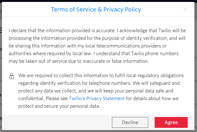The image size is (197, 132).
Task: Click the text "for details about how we"
Action: coord(152,99)
